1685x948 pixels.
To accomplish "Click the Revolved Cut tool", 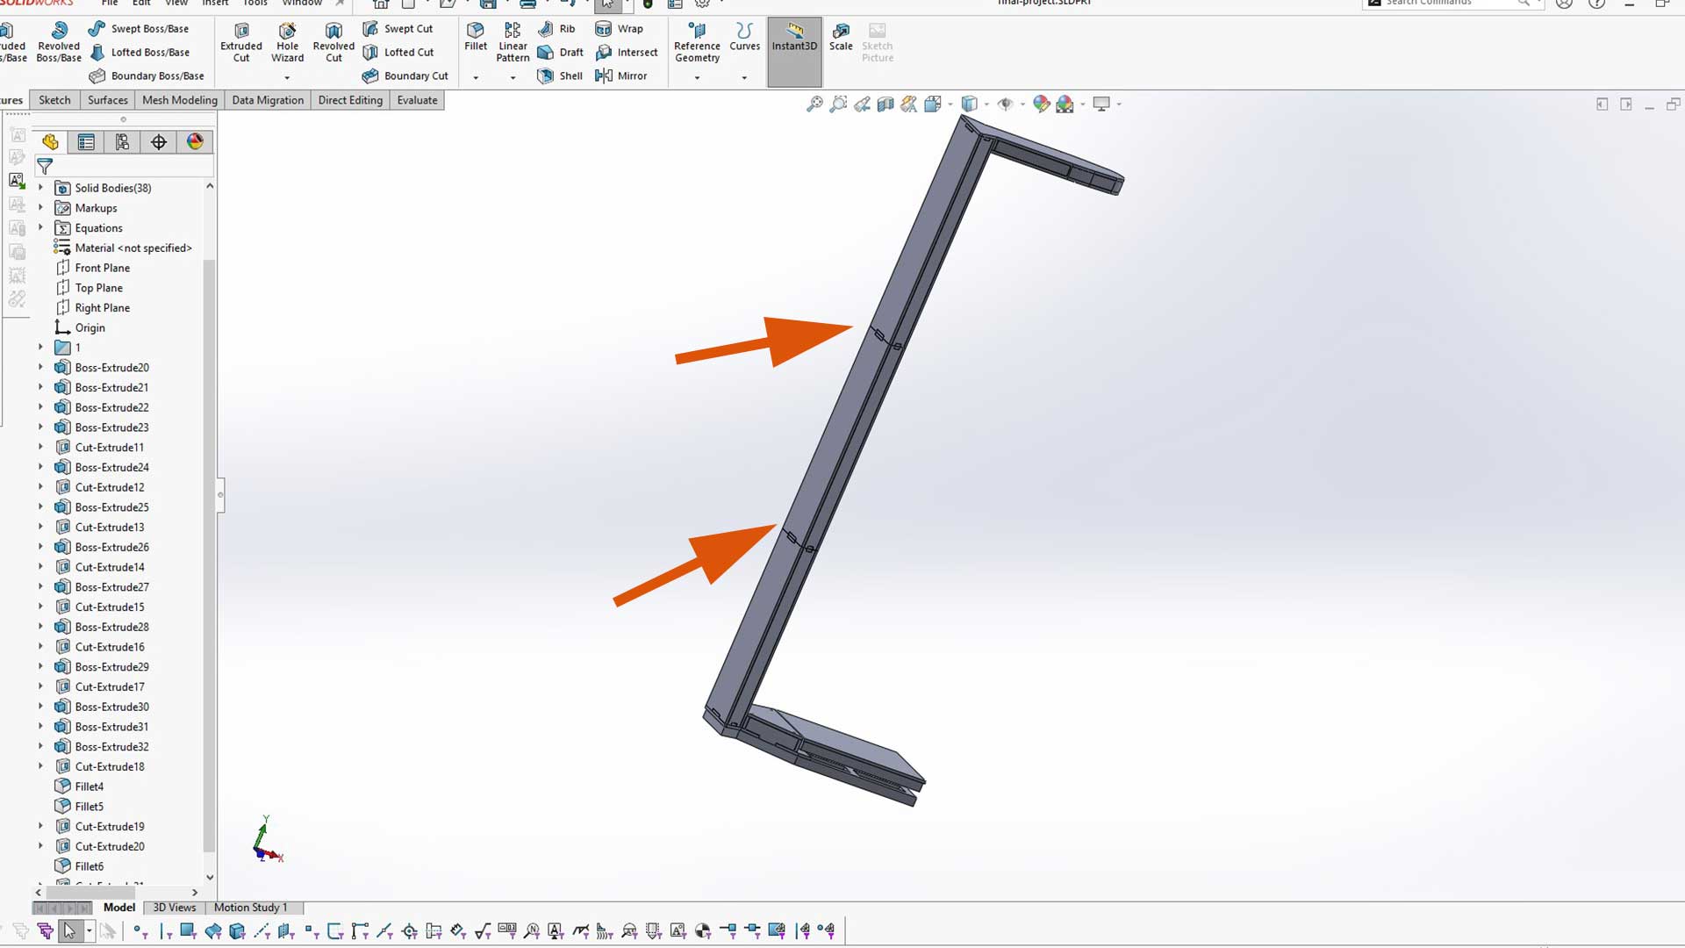I will [333, 42].
